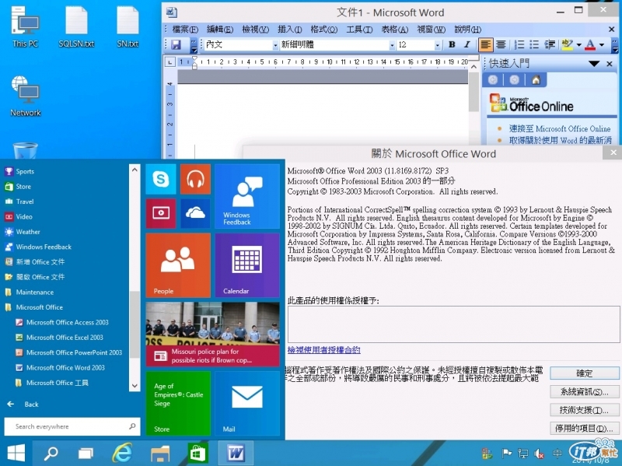Open the 檔案(F) menu

coord(185,30)
